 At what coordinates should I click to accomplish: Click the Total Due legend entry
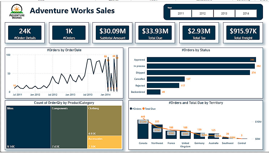[149, 109]
